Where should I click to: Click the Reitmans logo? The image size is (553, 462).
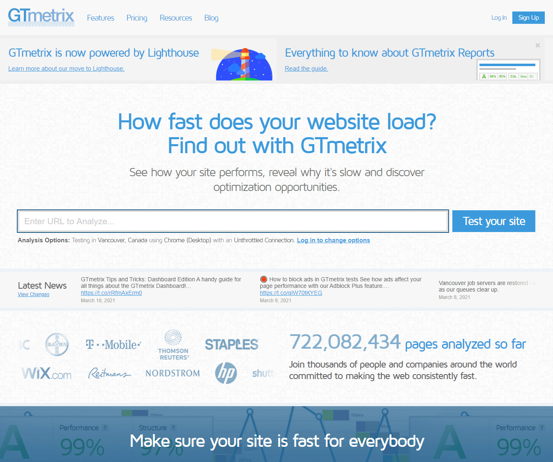pos(109,373)
